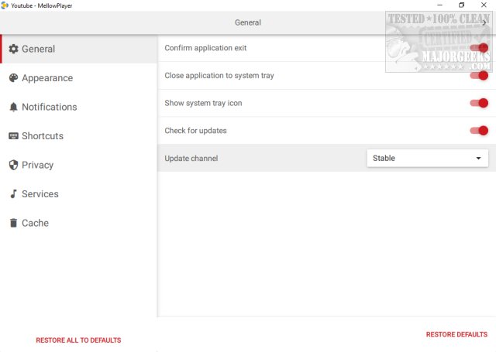The width and height of the screenshot is (496, 352).
Task: Open the Appearance settings category
Action: pyautogui.click(x=78, y=78)
